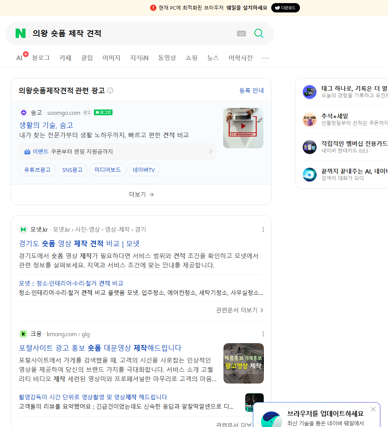Click the green Naver N logo
Screen dimensions: 388x427
21,33
